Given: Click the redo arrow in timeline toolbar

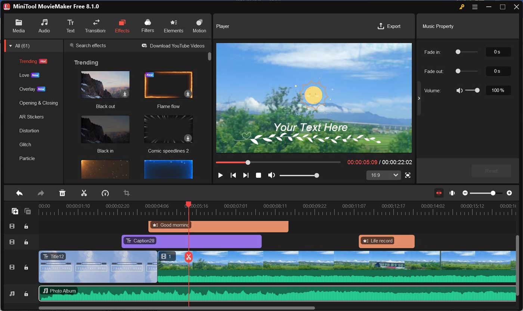Looking at the screenshot, I should tap(41, 193).
